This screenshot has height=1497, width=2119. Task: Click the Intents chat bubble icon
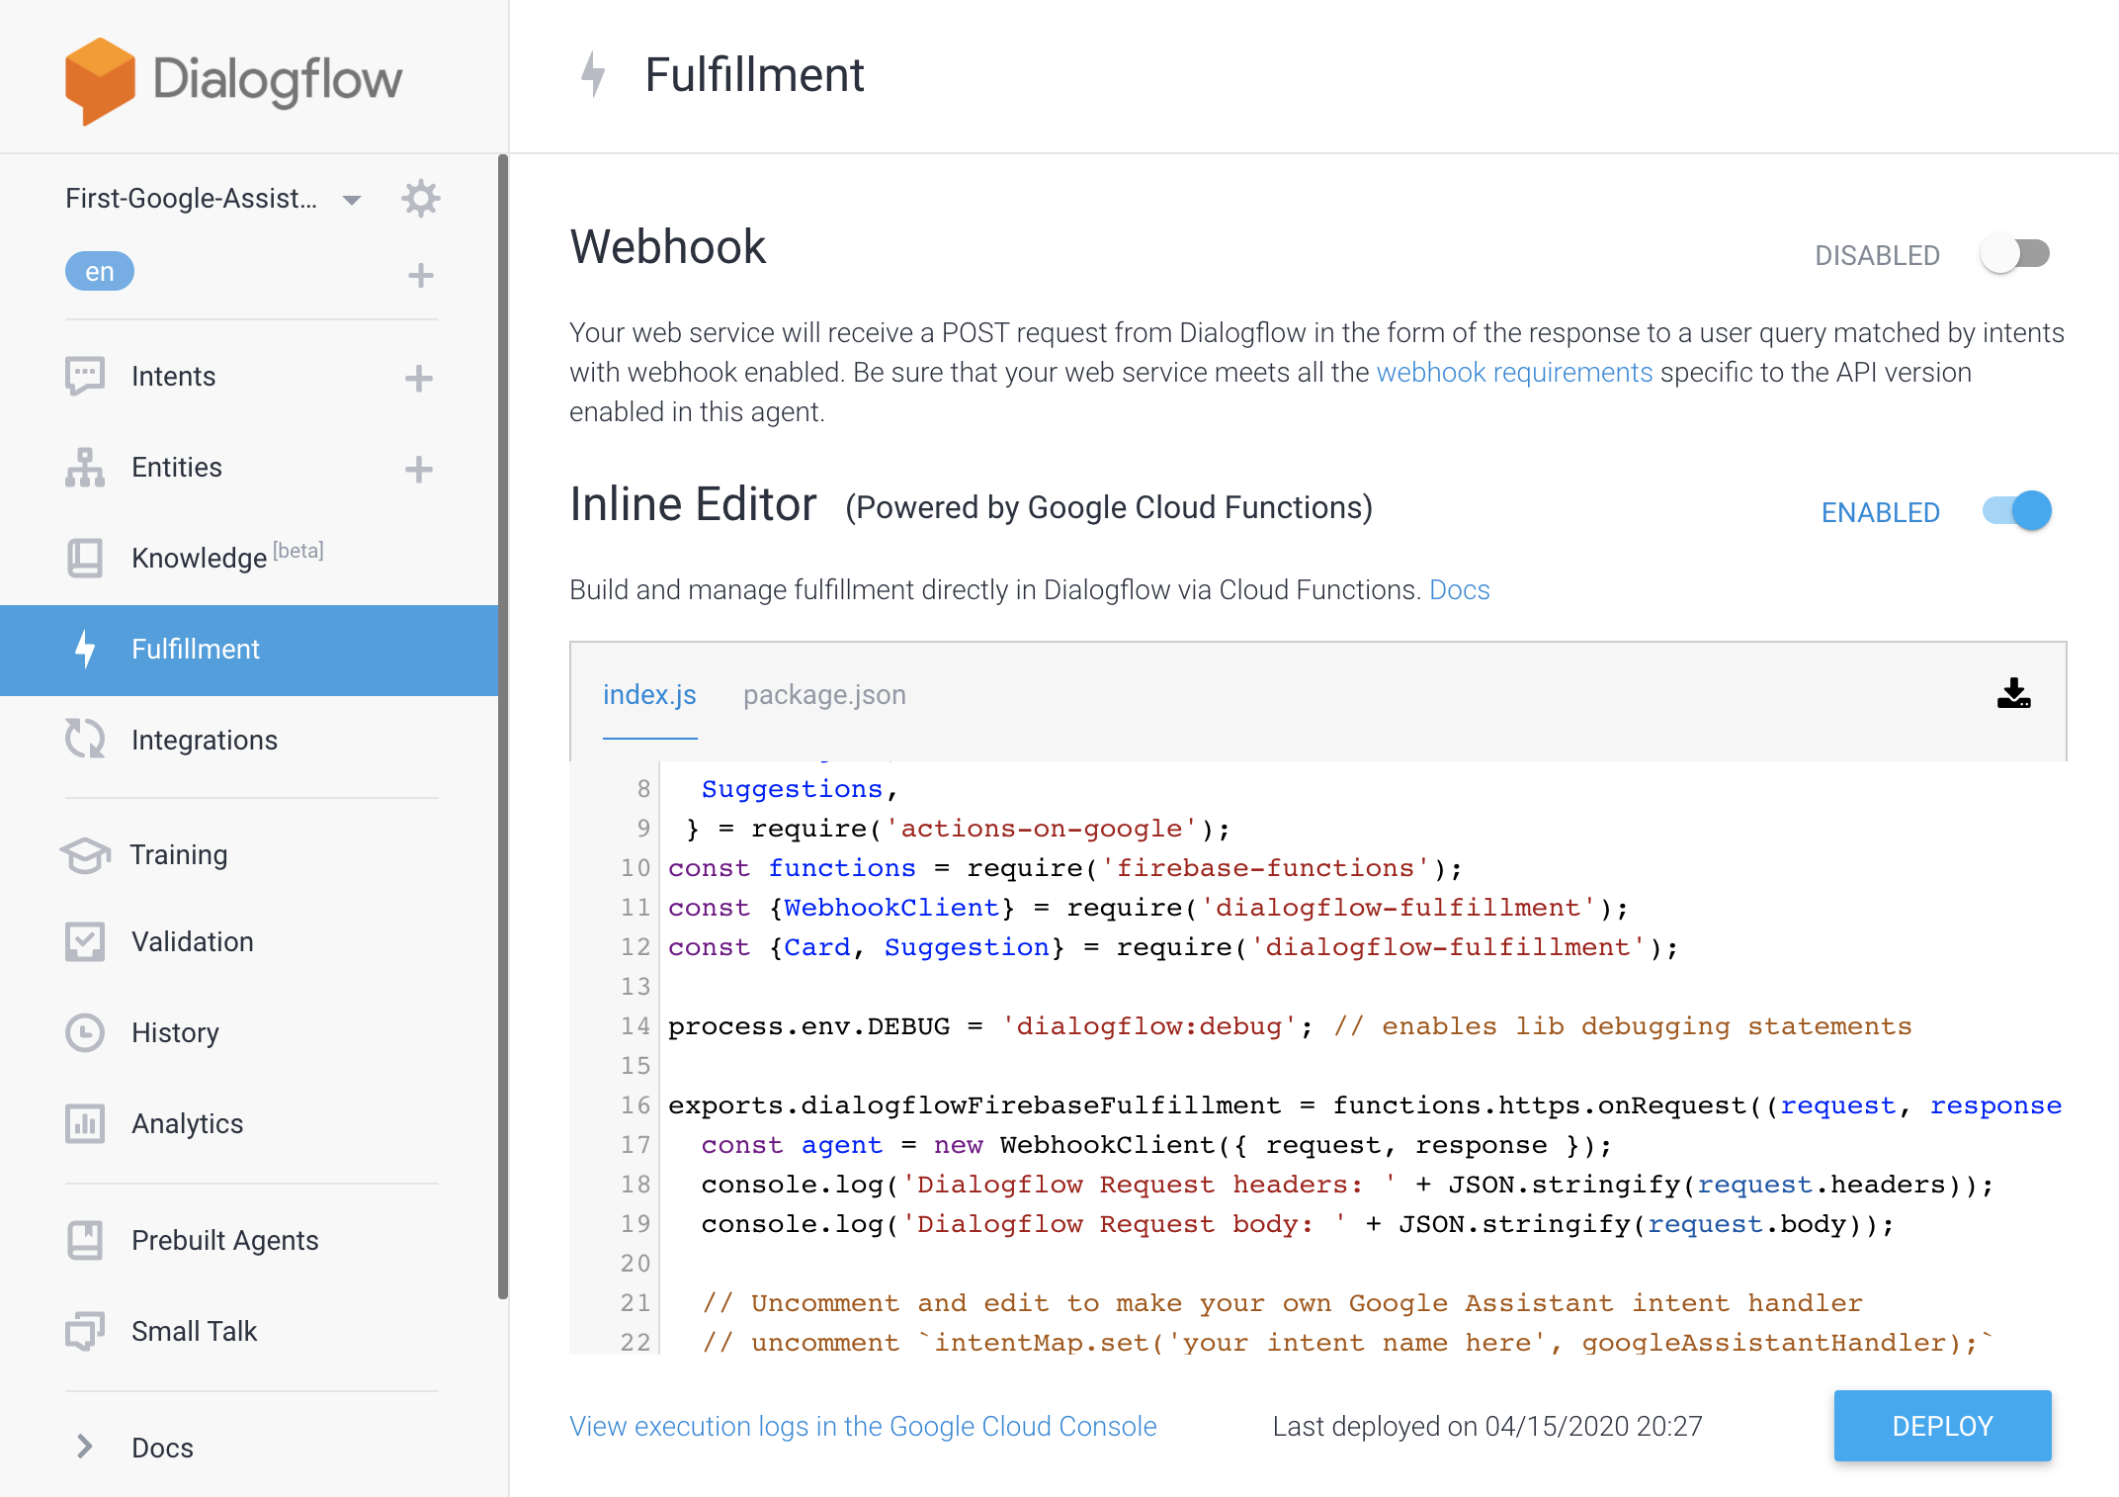tap(85, 377)
